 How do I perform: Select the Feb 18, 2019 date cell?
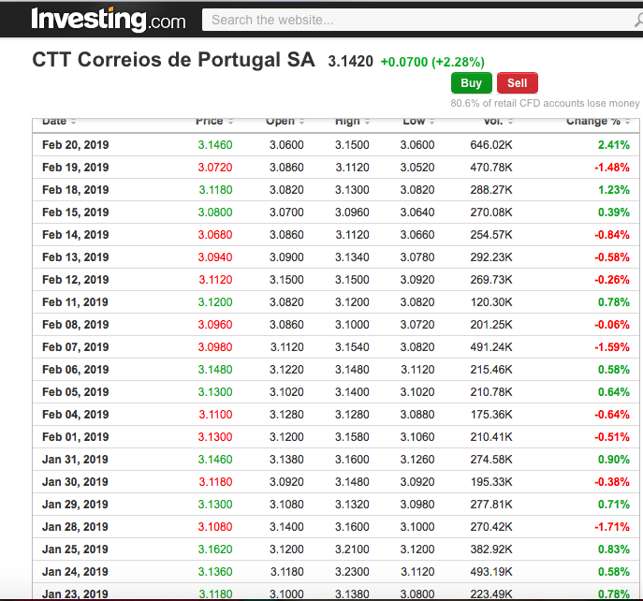coord(76,190)
